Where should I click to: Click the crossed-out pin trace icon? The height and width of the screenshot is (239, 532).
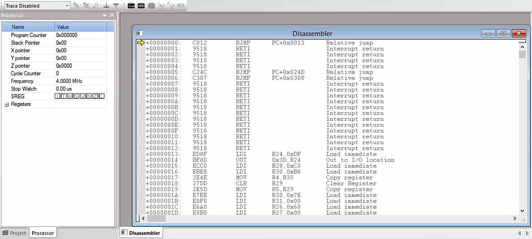86,5
